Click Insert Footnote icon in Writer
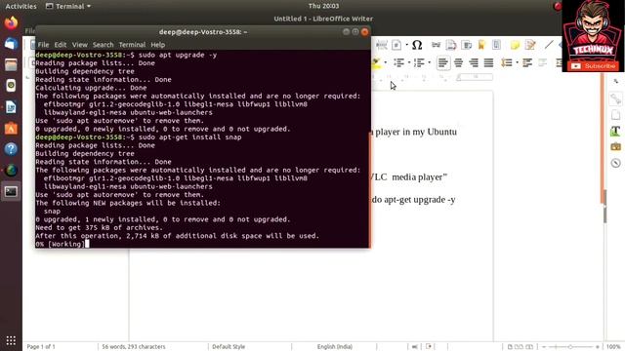Screen dimensions: 625x351 tap(451, 45)
